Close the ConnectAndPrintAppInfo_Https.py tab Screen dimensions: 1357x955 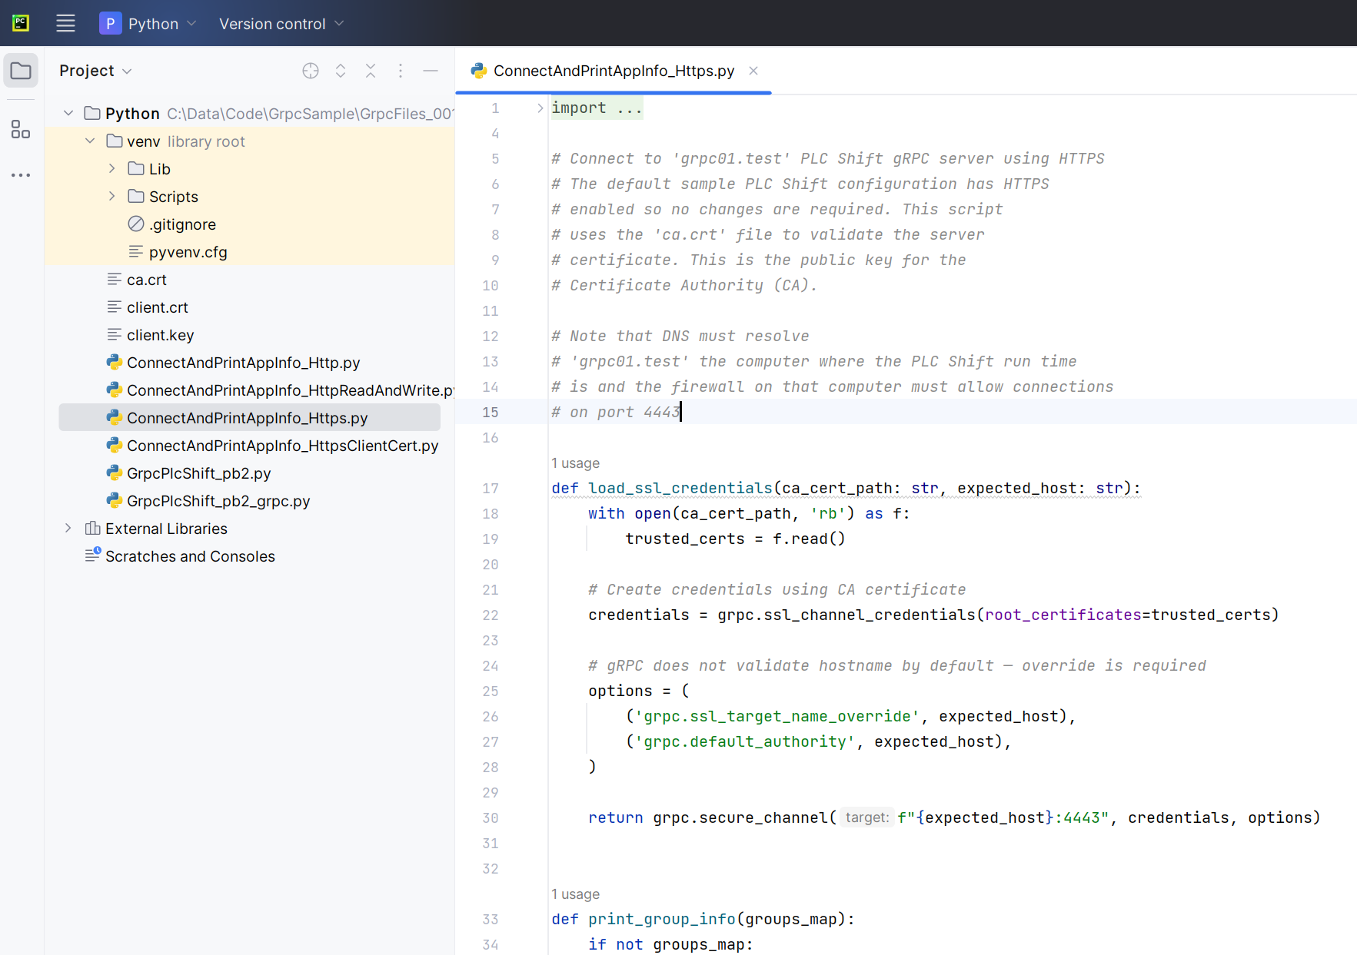753,71
